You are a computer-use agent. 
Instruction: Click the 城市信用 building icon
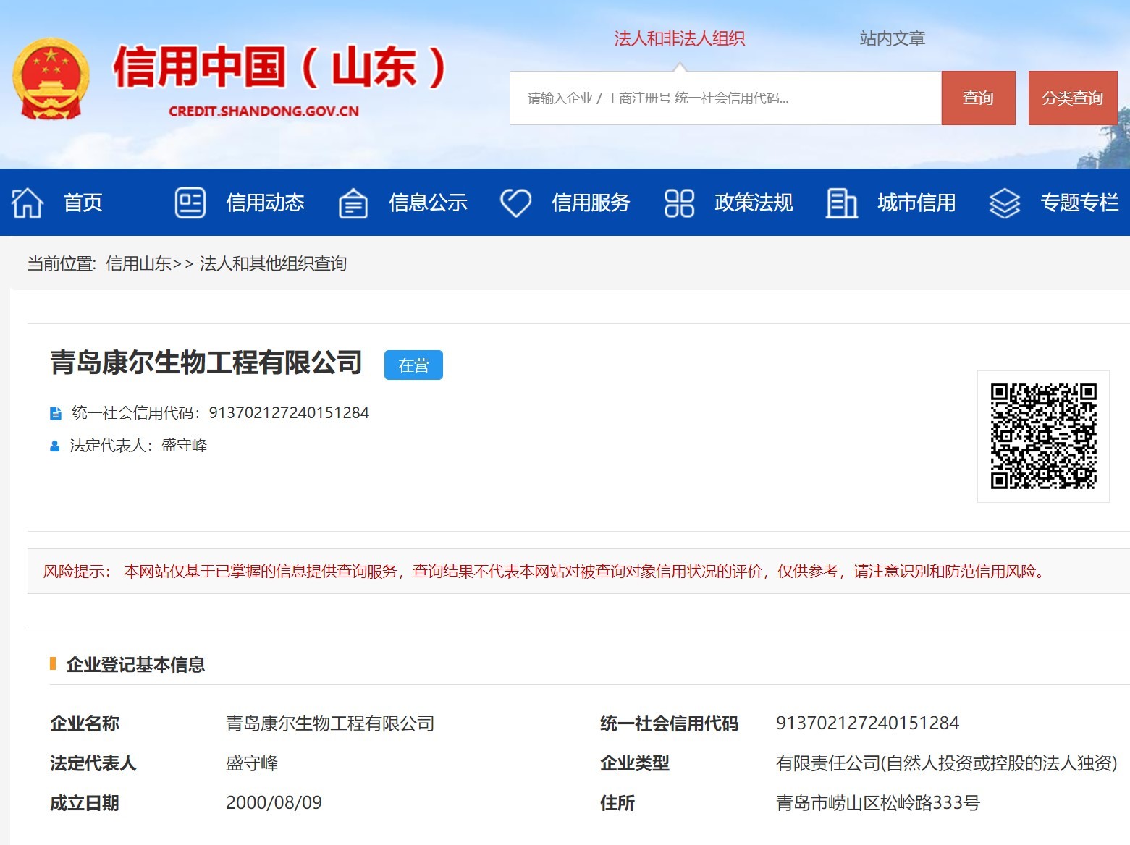842,203
